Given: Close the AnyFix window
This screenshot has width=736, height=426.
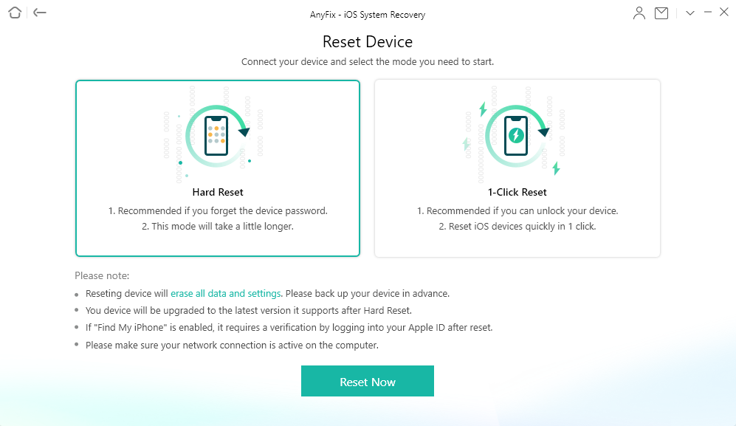Looking at the screenshot, I should coord(724,13).
